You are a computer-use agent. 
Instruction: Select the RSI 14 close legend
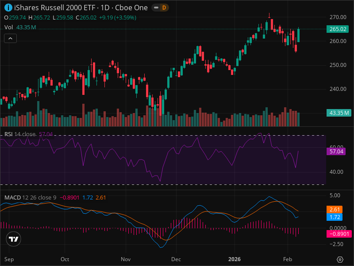(28, 134)
